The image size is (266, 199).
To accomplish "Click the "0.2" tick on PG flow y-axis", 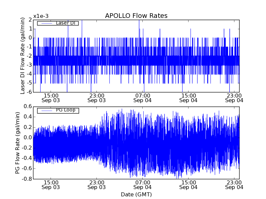I will click(28, 127).
